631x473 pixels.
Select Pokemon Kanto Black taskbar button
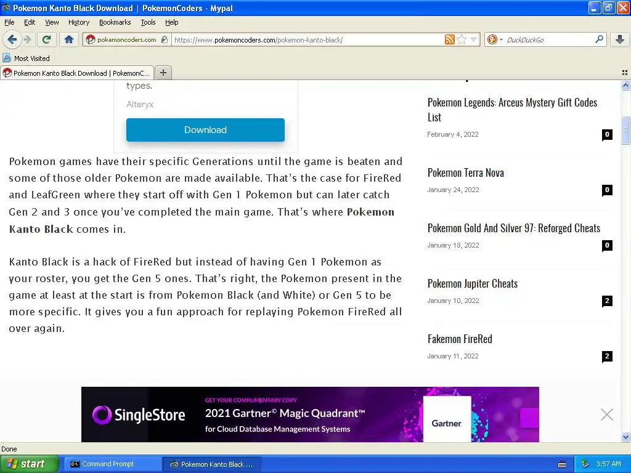pos(213,464)
